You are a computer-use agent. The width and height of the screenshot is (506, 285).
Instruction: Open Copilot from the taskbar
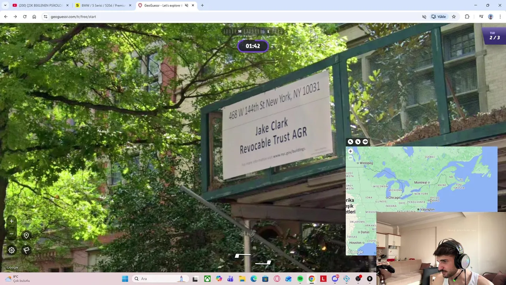[x=219, y=279]
